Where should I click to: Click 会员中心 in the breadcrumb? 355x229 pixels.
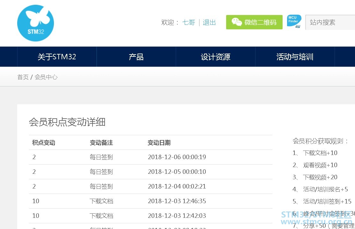point(46,77)
